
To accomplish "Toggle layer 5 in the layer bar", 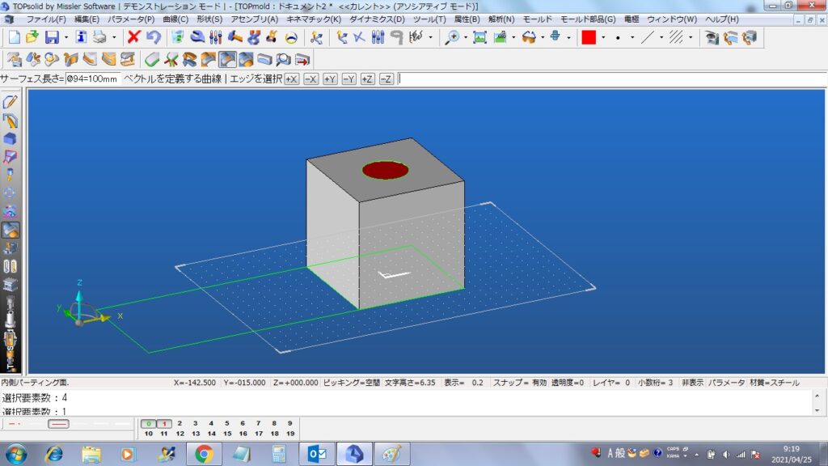I will tap(227, 423).
